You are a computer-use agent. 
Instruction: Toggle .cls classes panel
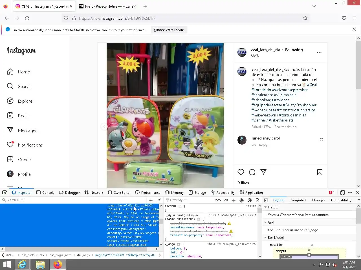pyautogui.click(x=226, y=200)
